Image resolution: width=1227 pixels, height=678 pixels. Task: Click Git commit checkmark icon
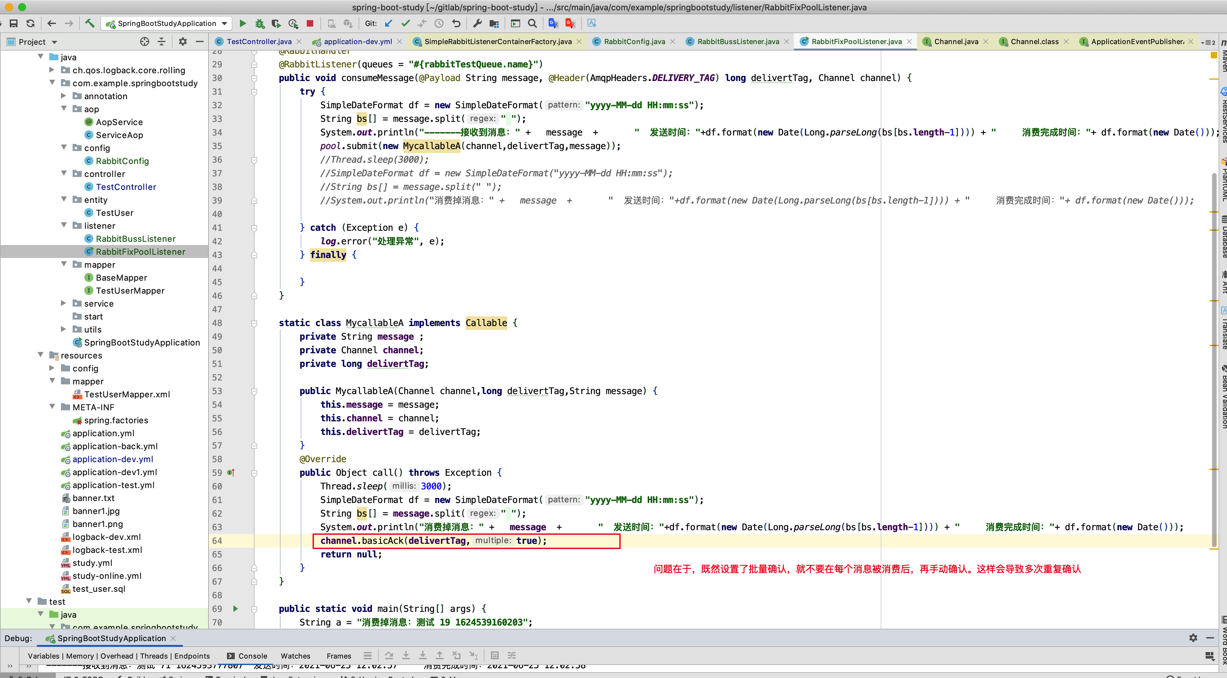pos(405,23)
